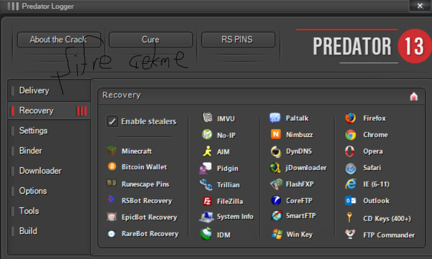Image resolution: width=432 pixels, height=259 pixels.
Task: Click the blue Paltalk icon
Action: click(x=275, y=118)
